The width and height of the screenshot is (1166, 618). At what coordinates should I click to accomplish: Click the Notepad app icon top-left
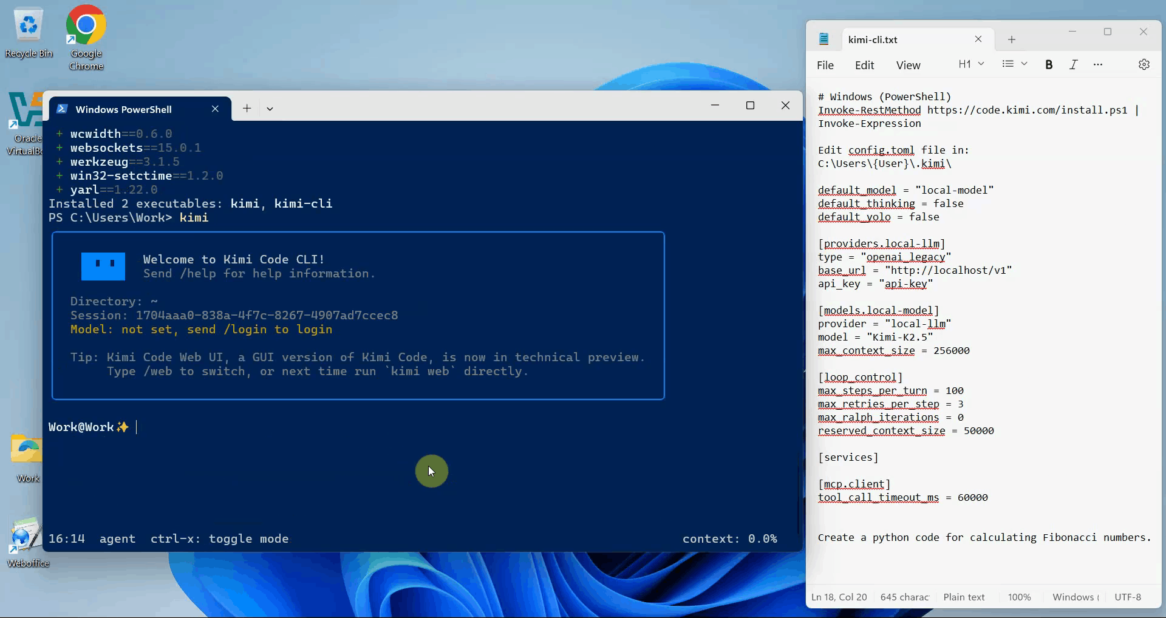(x=824, y=39)
